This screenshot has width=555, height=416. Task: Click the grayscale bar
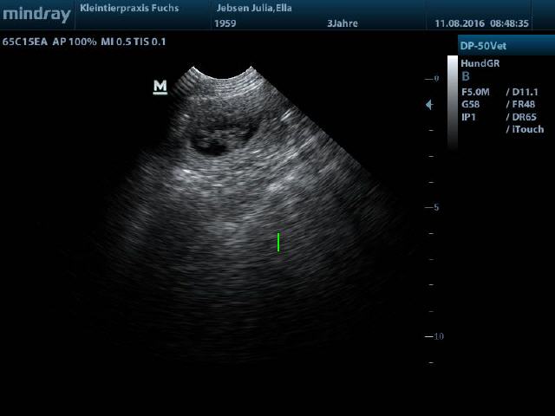[452, 100]
